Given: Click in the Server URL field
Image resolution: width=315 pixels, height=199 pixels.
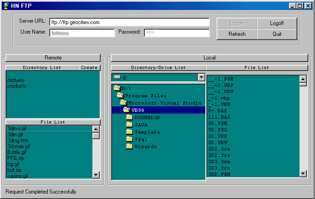Looking at the screenshot, I should (129, 22).
